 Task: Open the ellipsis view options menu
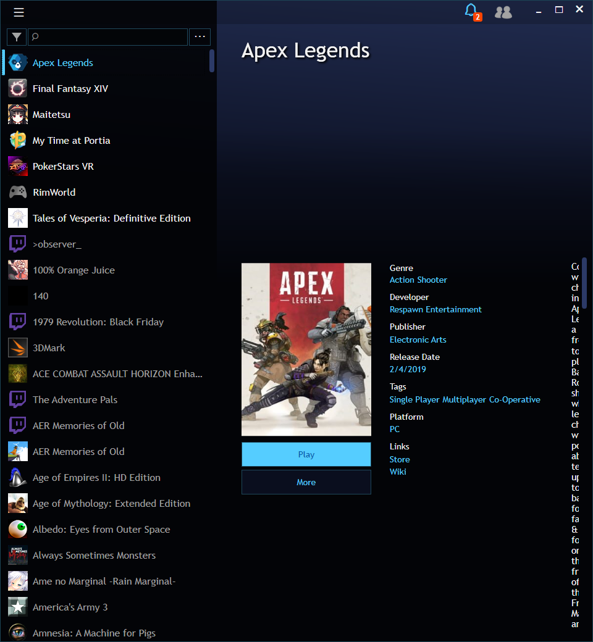200,37
